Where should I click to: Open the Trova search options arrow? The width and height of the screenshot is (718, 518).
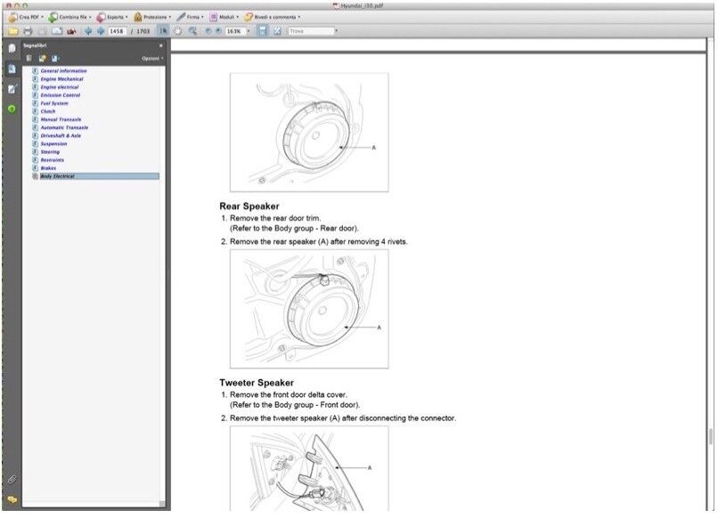(x=337, y=31)
